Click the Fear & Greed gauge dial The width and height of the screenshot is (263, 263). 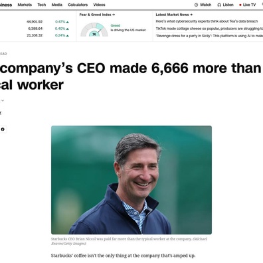(x=94, y=29)
